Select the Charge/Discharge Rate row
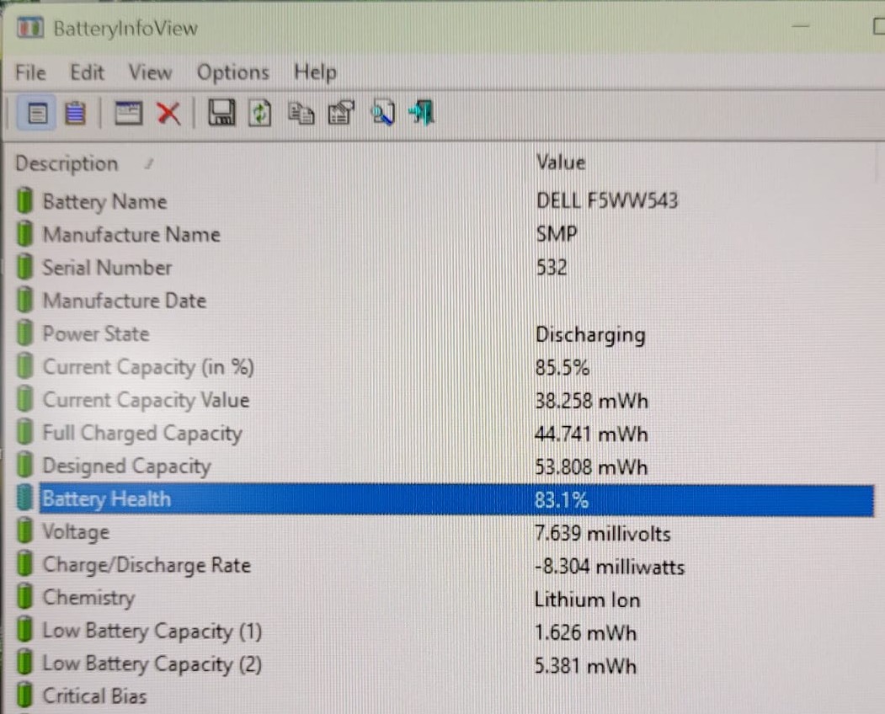 [445, 565]
